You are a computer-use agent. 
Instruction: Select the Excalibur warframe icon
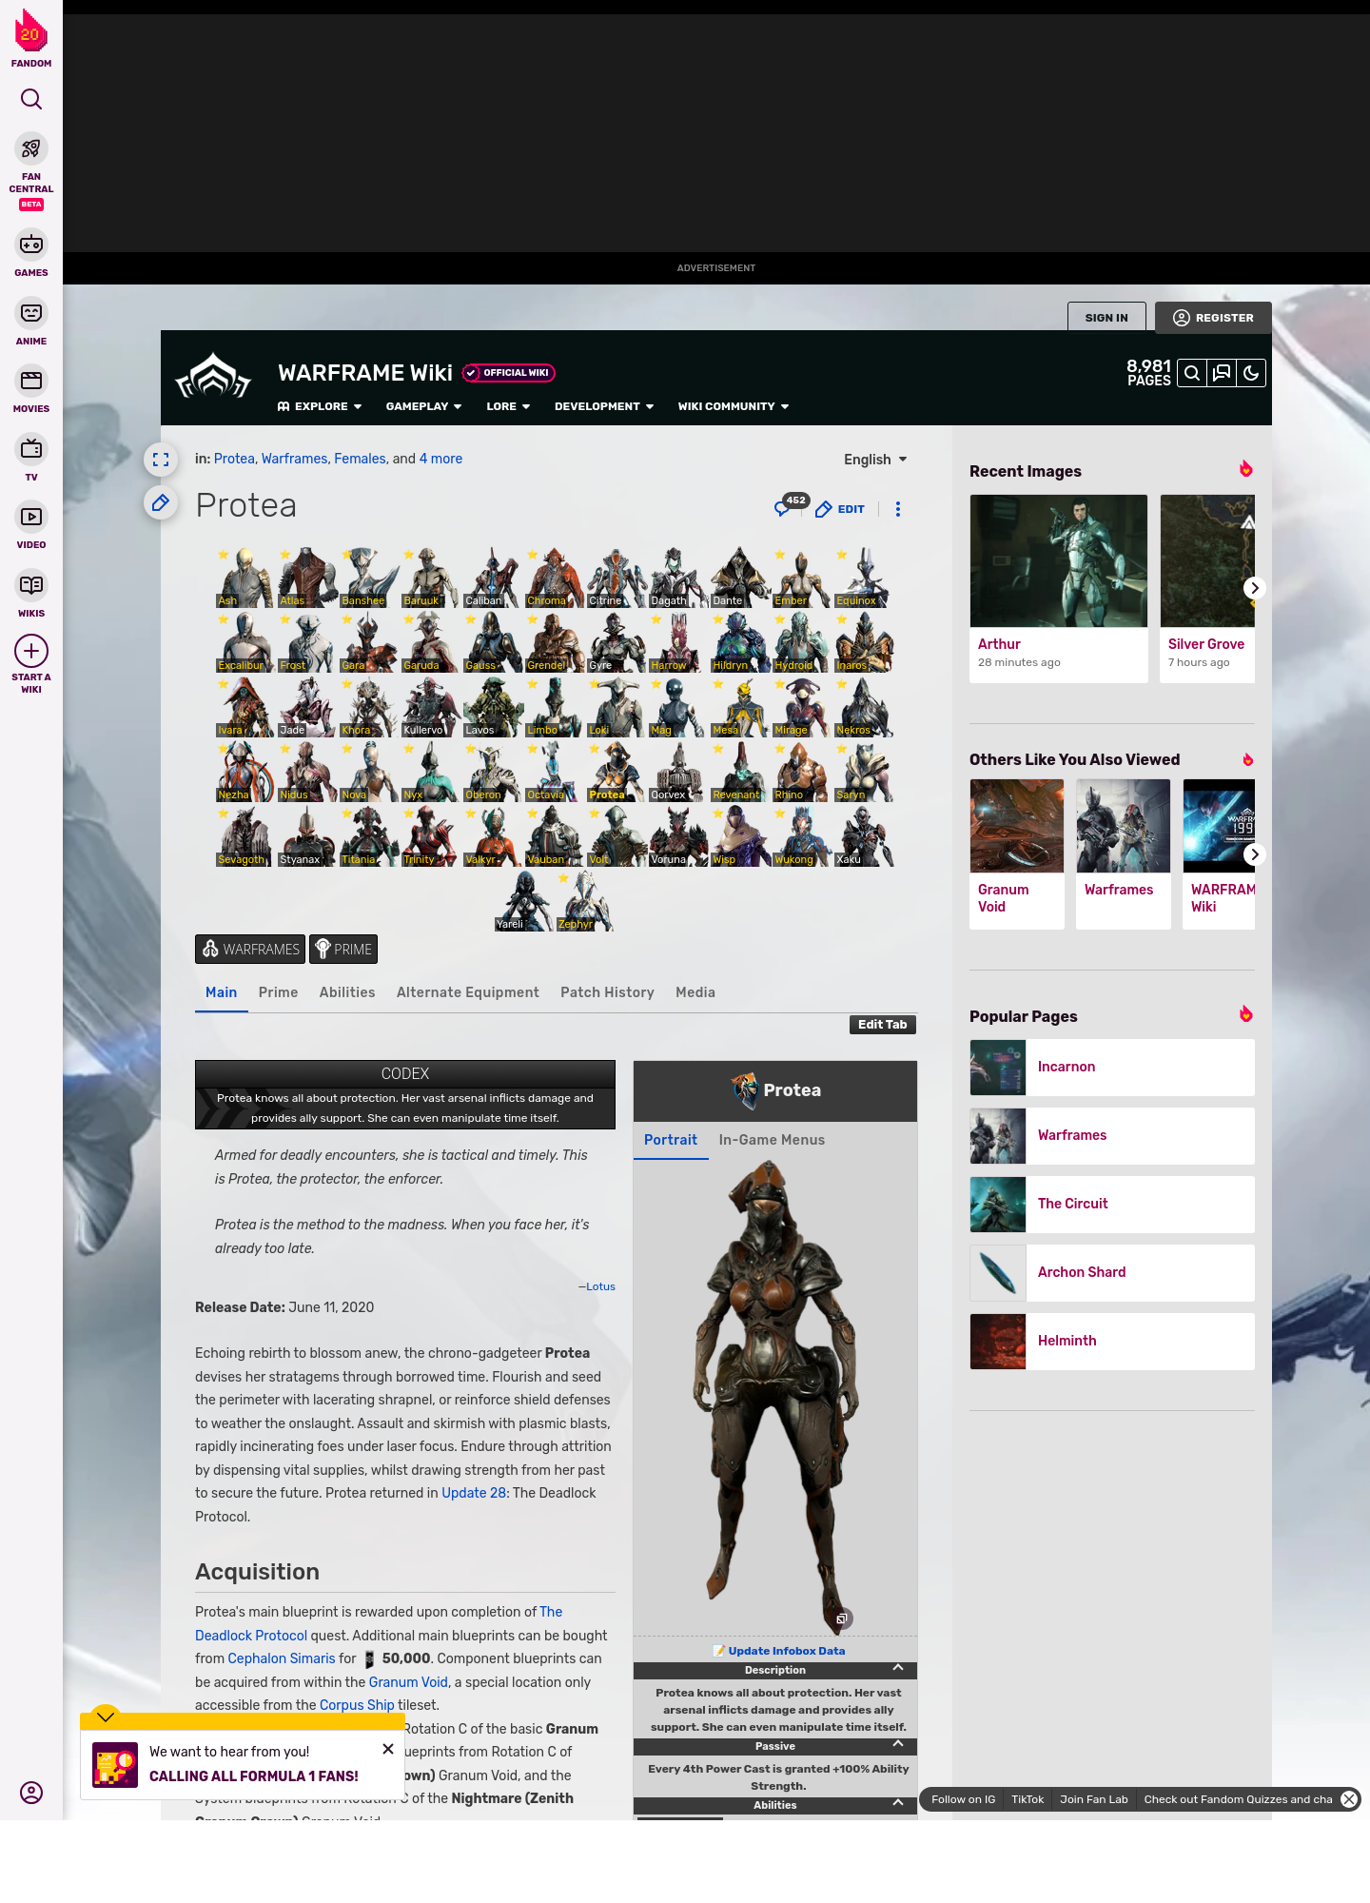pyautogui.click(x=245, y=642)
